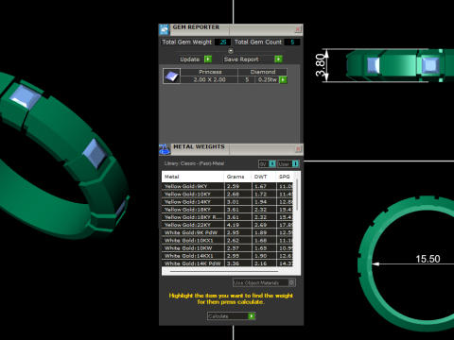Screen dimensions: 454x340
Task: Click the Save Report button label
Action: point(241,59)
